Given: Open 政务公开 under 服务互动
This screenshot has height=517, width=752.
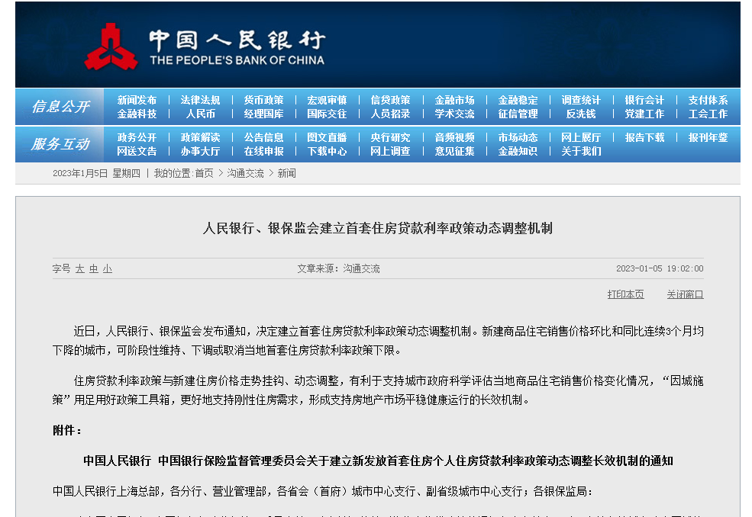Looking at the screenshot, I should coord(137,137).
